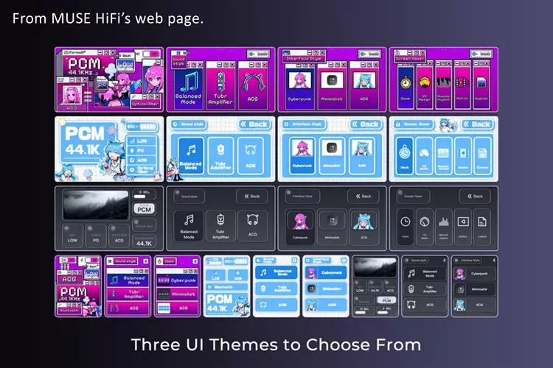Viewport: 553px width, 368px height.
Task: Choose Motion film icon in purple Screen Saver screen
Action: 462,83
